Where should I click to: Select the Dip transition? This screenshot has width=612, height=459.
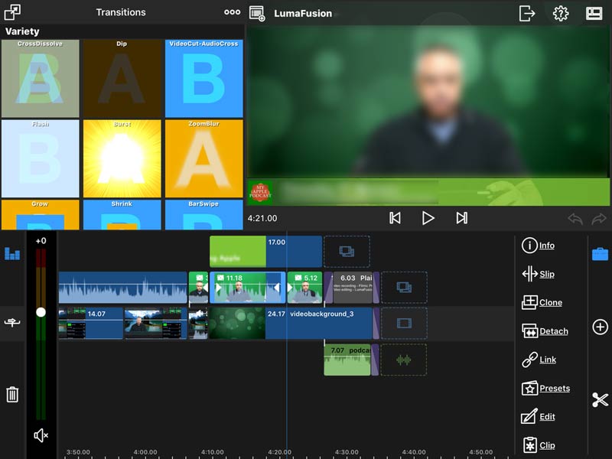click(x=122, y=79)
